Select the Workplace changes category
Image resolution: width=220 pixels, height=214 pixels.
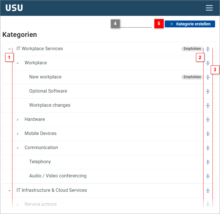tap(50, 105)
